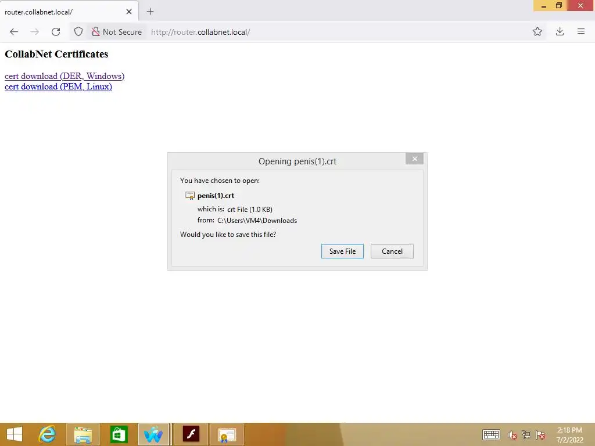Click the penis(1).crt filename text
The height and width of the screenshot is (446, 595).
click(216, 196)
